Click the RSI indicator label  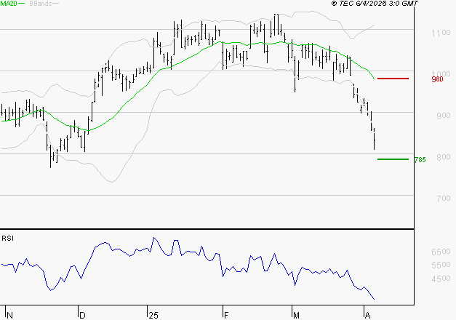(8, 238)
